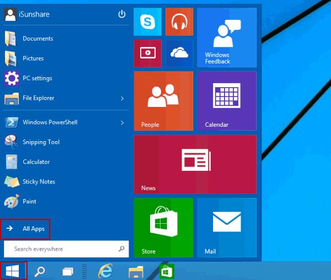Screen dimensions: 331x280
Task: Launch Snipping Tool
Action: pyautogui.click(x=65, y=142)
